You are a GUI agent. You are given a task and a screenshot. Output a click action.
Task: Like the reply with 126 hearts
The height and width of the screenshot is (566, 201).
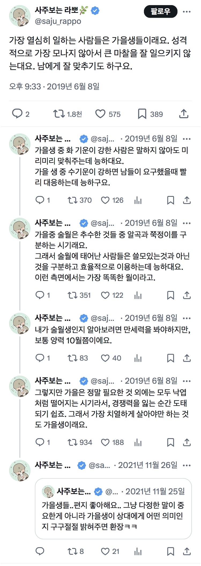click(x=112, y=200)
